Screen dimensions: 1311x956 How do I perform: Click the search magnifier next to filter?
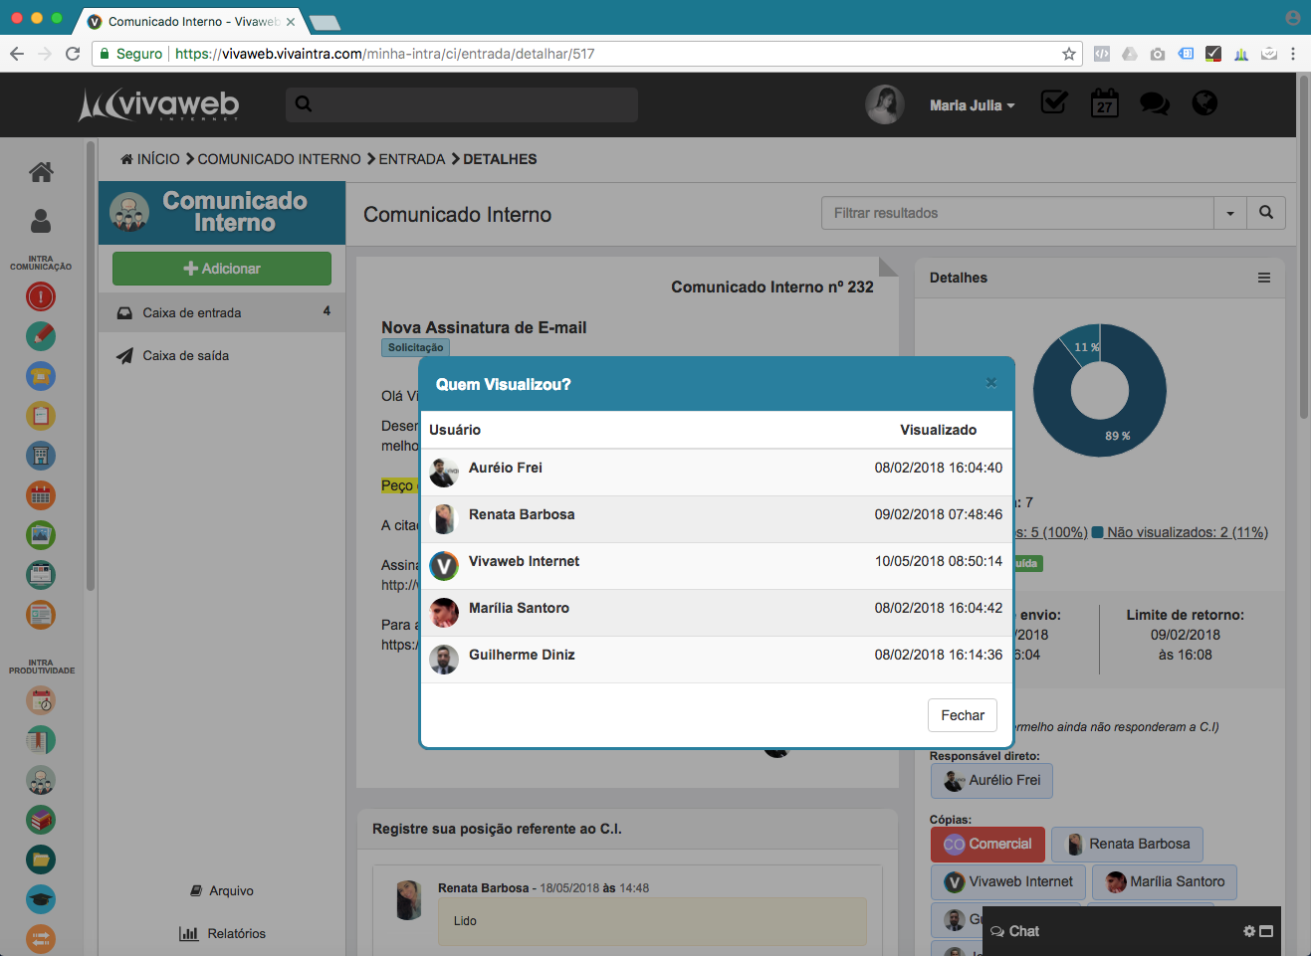[x=1266, y=213]
